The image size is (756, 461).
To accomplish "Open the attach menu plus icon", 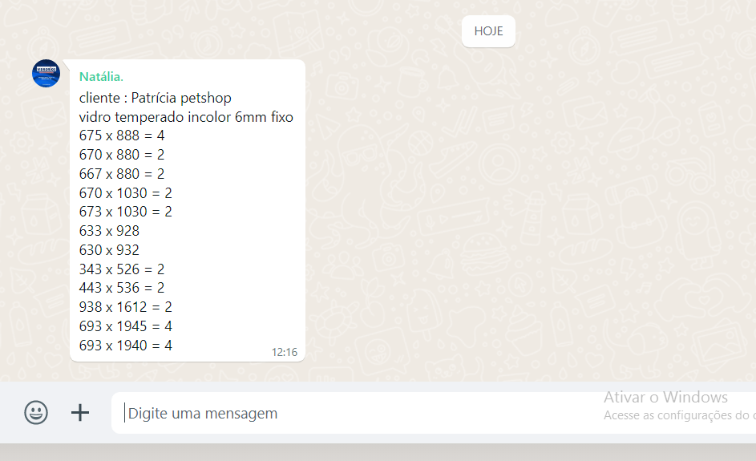I will pyautogui.click(x=80, y=413).
